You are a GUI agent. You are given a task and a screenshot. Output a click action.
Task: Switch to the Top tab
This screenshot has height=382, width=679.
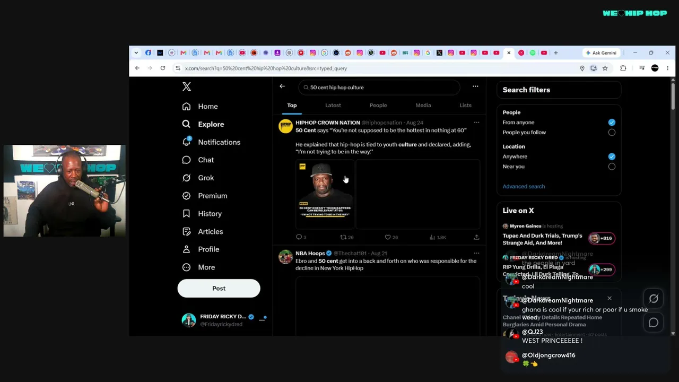pos(292,105)
